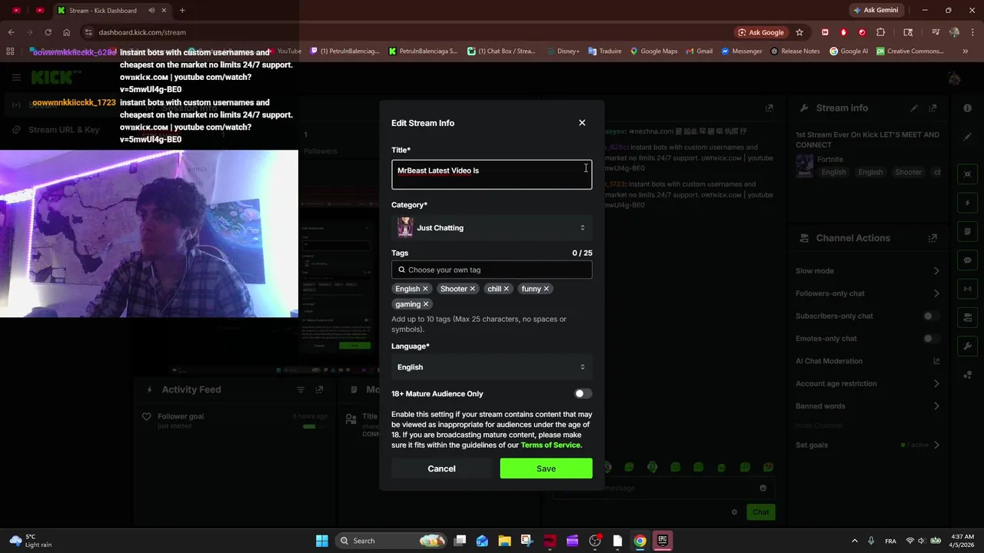
Task: Toggle Emotes-only chat switch
Action: [930, 339]
